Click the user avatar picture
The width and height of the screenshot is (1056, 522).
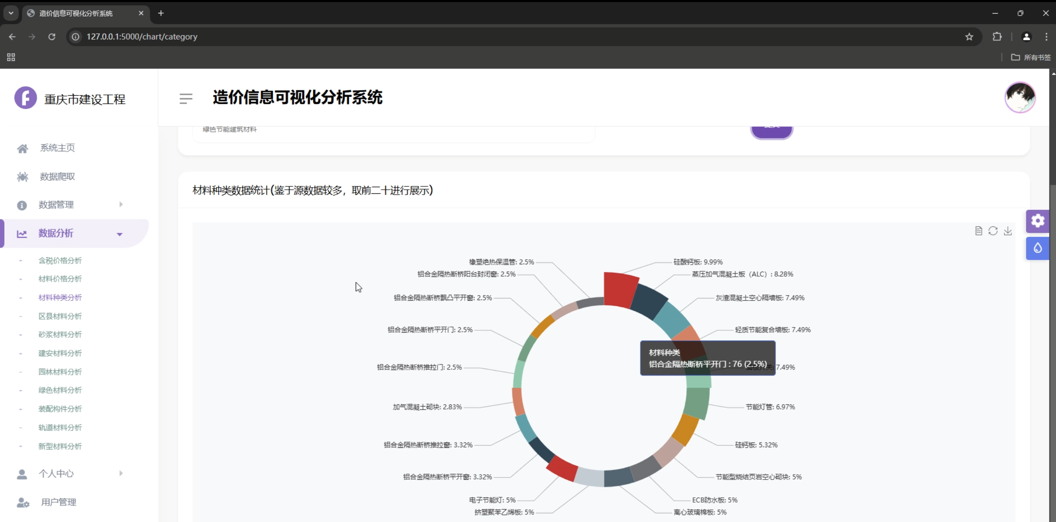point(1020,98)
